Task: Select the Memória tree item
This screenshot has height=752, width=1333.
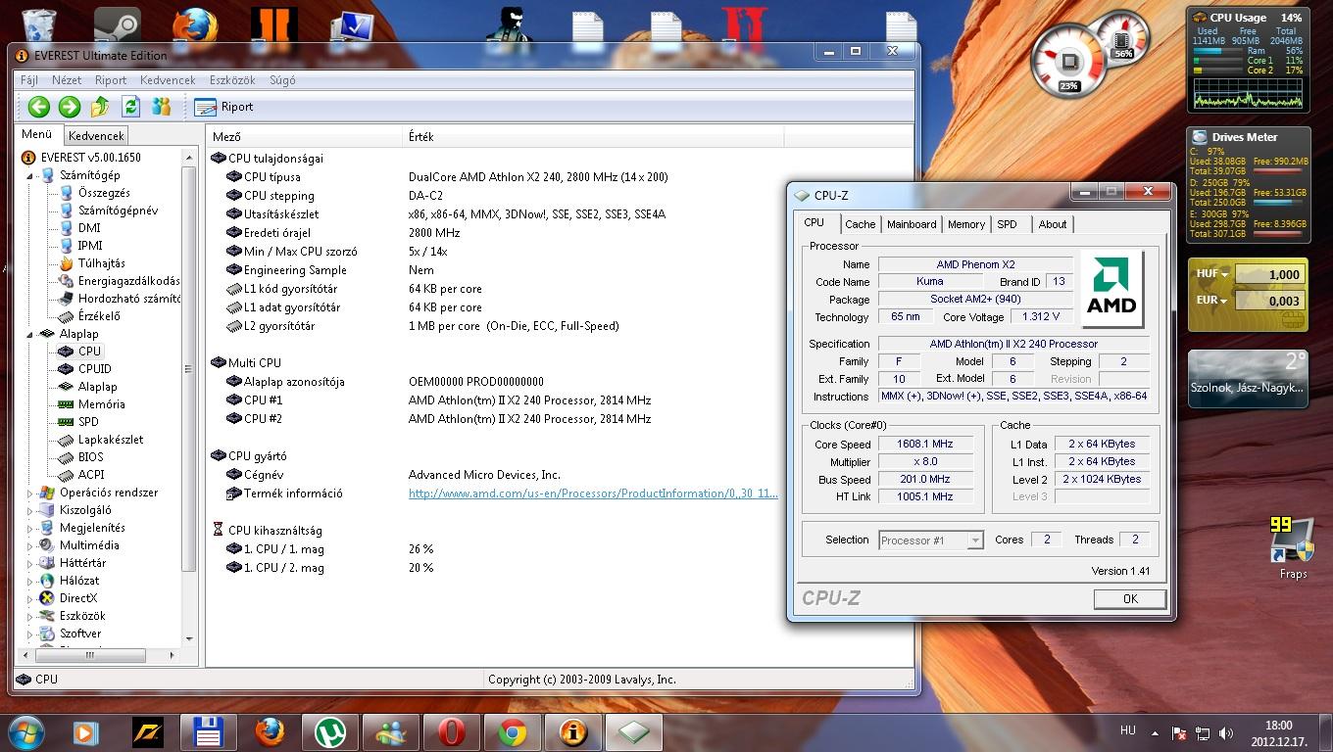Action: point(102,404)
